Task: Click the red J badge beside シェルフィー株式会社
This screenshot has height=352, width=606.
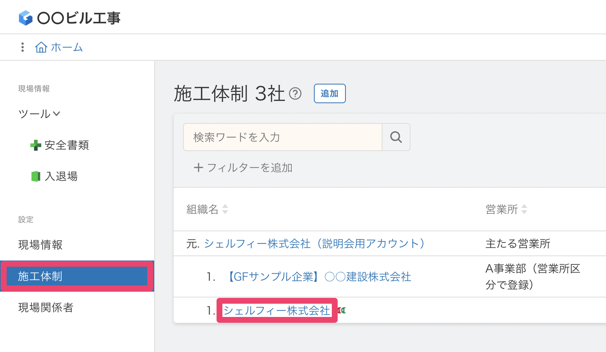Action: (339, 310)
